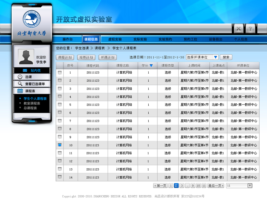Tick the checkbox for row 14
The image size is (267, 201).
60,177
